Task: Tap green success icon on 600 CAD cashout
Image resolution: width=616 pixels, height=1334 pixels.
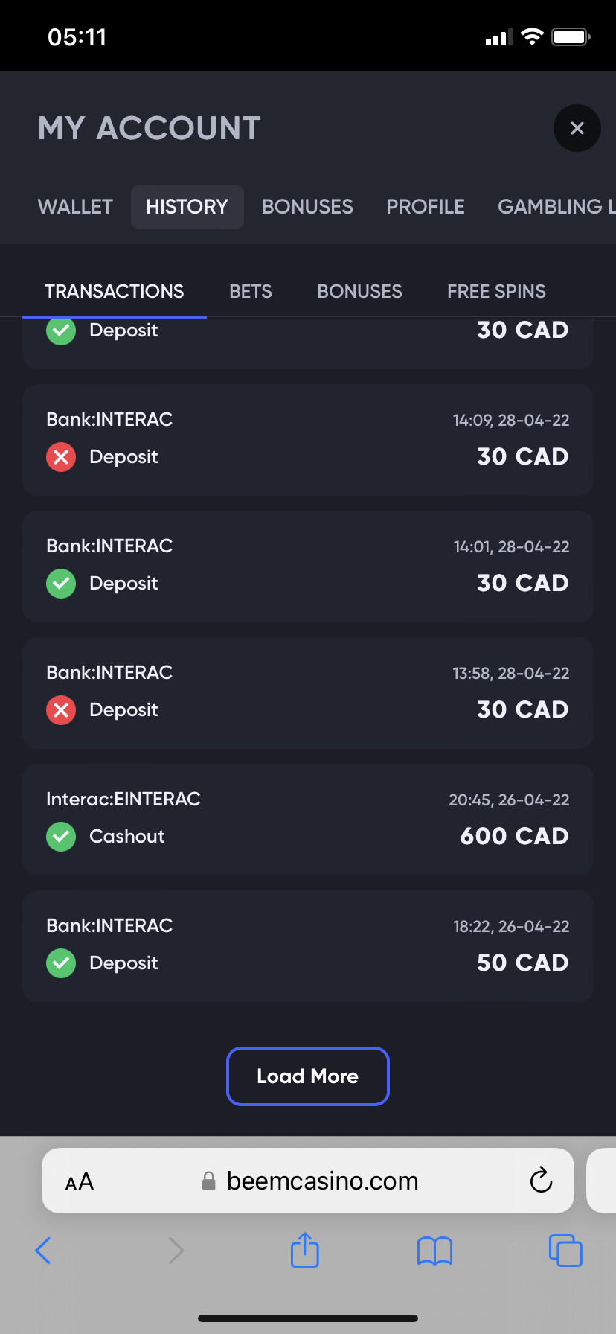Action: pos(61,837)
